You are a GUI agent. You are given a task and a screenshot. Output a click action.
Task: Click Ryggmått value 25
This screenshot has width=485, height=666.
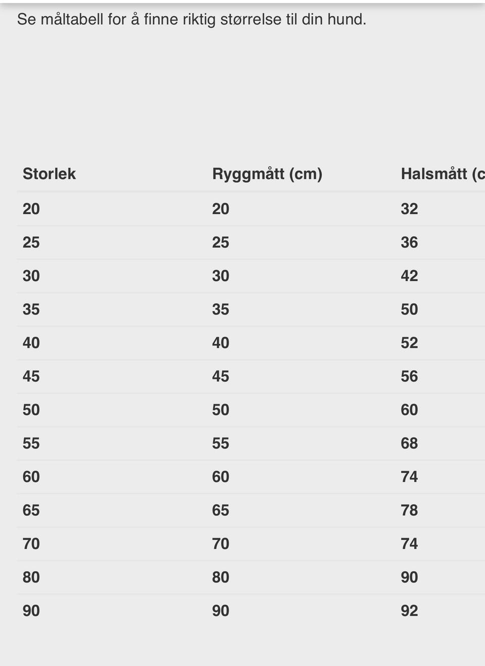pos(221,242)
